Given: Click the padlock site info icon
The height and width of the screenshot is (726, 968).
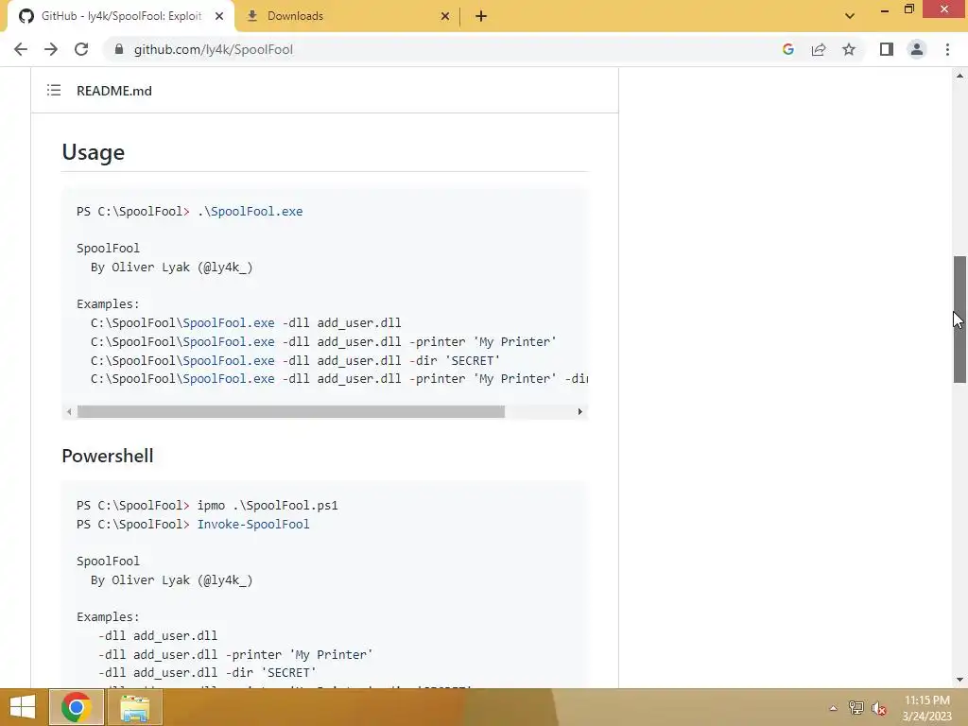Looking at the screenshot, I should [119, 49].
